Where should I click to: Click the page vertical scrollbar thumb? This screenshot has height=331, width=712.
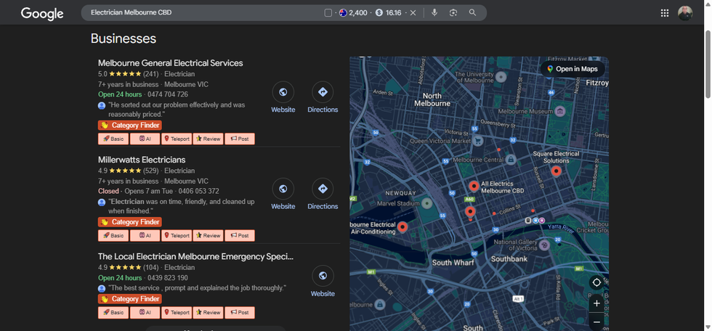(x=708, y=63)
